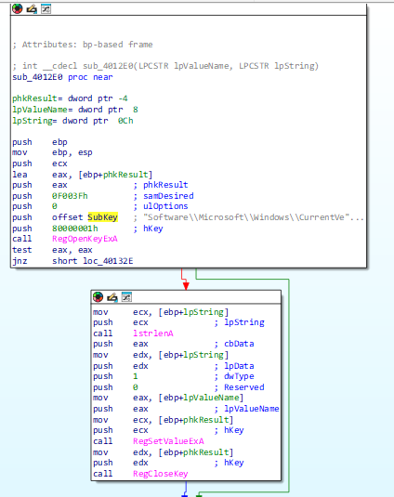
Task: Click the highlighted 'SubKey' operand
Action: pyautogui.click(x=103, y=217)
